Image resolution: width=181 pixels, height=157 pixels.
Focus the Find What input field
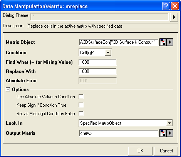(98, 62)
